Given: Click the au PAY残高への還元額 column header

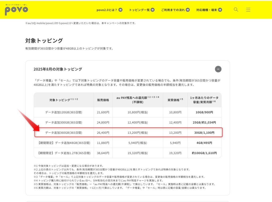Looking at the screenshot, I should (x=138, y=100).
